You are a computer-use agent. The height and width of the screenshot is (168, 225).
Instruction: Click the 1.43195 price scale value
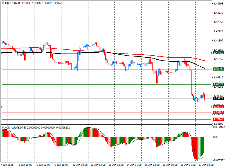tap(219, 4)
